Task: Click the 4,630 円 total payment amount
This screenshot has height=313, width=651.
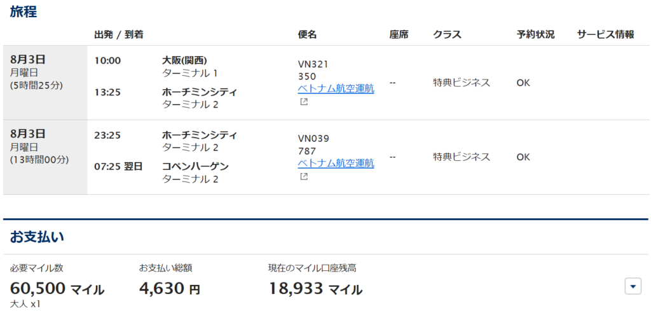Action: click(x=169, y=289)
